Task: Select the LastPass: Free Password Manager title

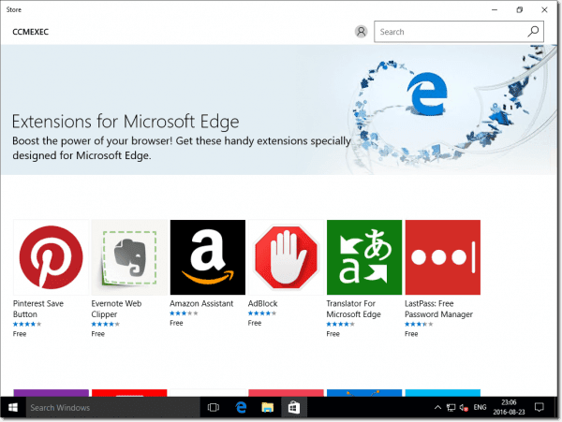Action: 438,309
